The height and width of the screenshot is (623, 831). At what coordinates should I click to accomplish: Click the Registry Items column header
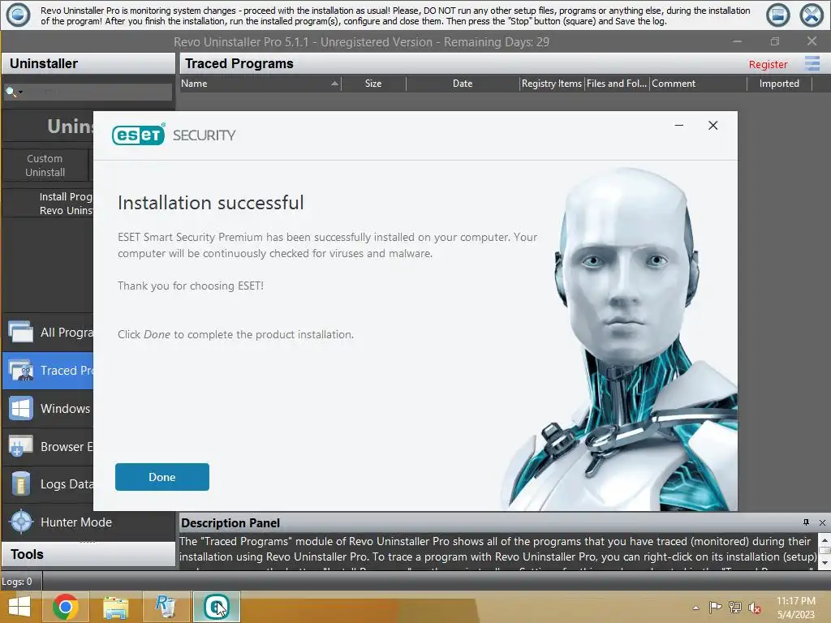coord(551,84)
